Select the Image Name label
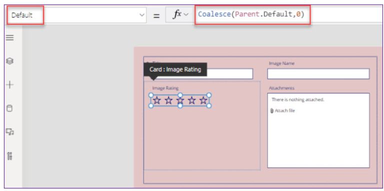This screenshot has width=384, height=191. coord(281,63)
